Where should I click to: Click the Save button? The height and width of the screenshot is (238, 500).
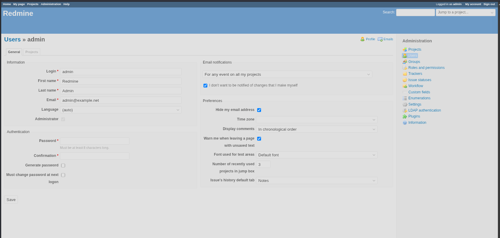(x=11, y=200)
